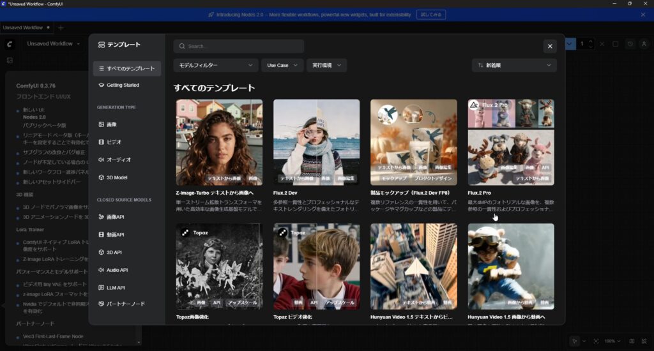The image size is (654, 351).
Task: Click the template search field
Action: (239, 46)
